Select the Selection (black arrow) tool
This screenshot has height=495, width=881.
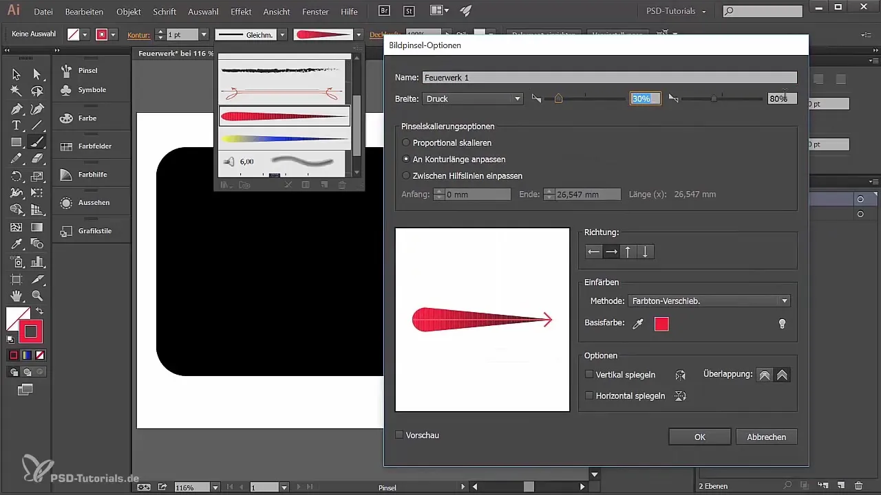pos(16,74)
